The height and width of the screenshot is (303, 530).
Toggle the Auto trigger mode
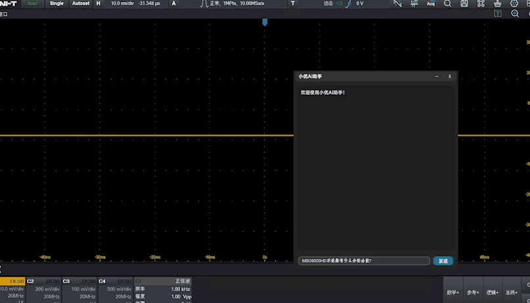[32, 3]
